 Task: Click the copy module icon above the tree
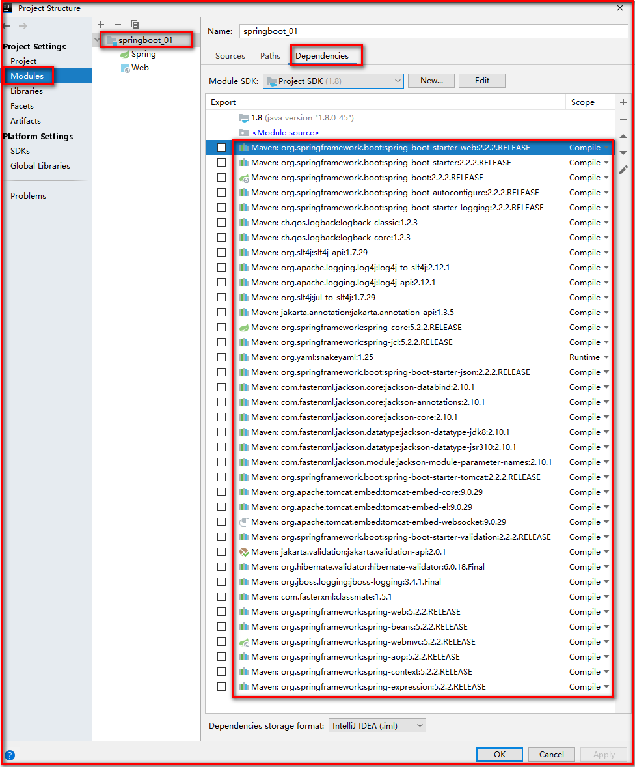point(134,24)
